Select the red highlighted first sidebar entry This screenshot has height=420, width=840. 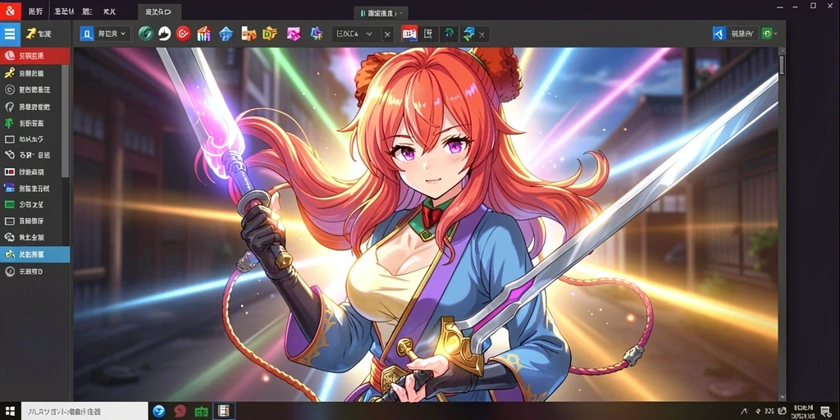pyautogui.click(x=34, y=56)
